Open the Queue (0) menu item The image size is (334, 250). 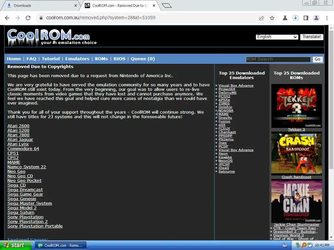(x=143, y=59)
